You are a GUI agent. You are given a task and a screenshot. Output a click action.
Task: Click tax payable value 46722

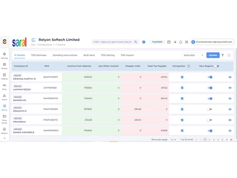pyautogui.click(x=164, y=88)
